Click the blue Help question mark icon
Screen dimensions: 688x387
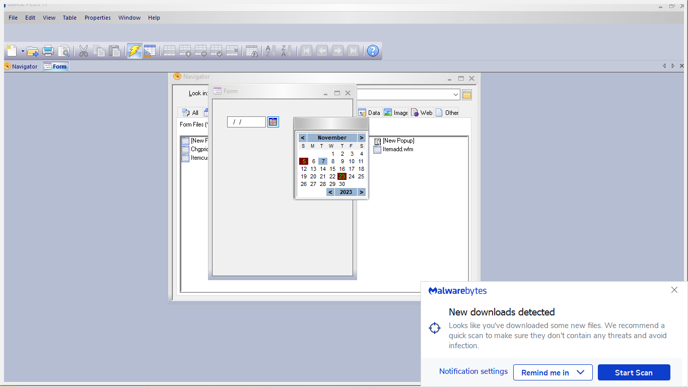(x=373, y=50)
